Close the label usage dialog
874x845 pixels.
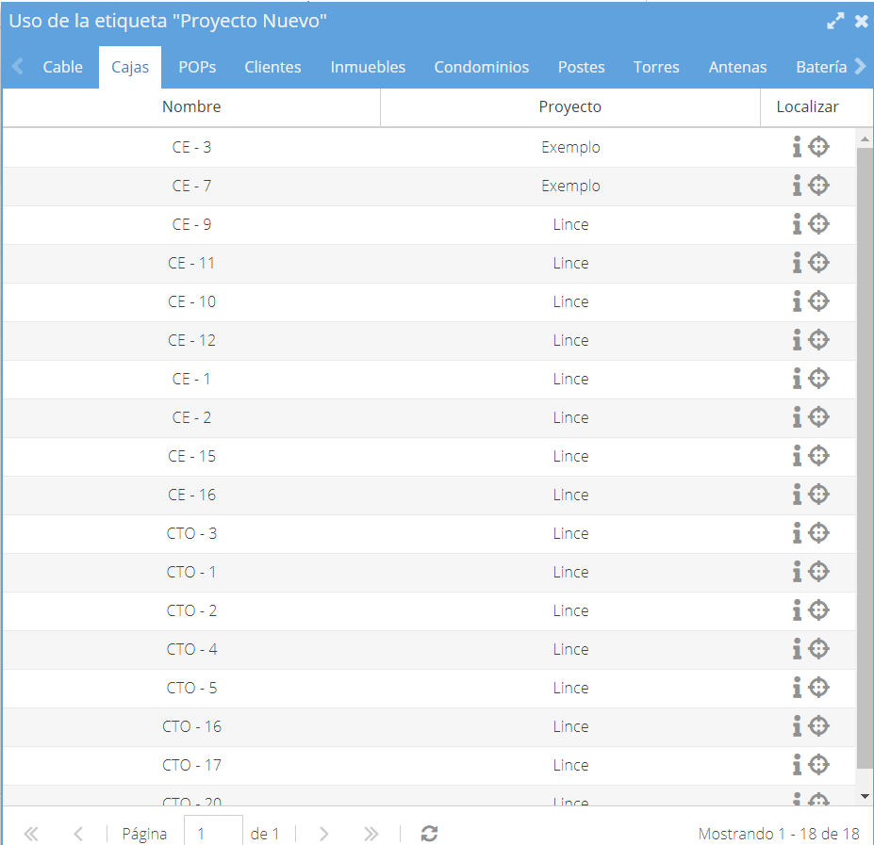click(x=861, y=21)
